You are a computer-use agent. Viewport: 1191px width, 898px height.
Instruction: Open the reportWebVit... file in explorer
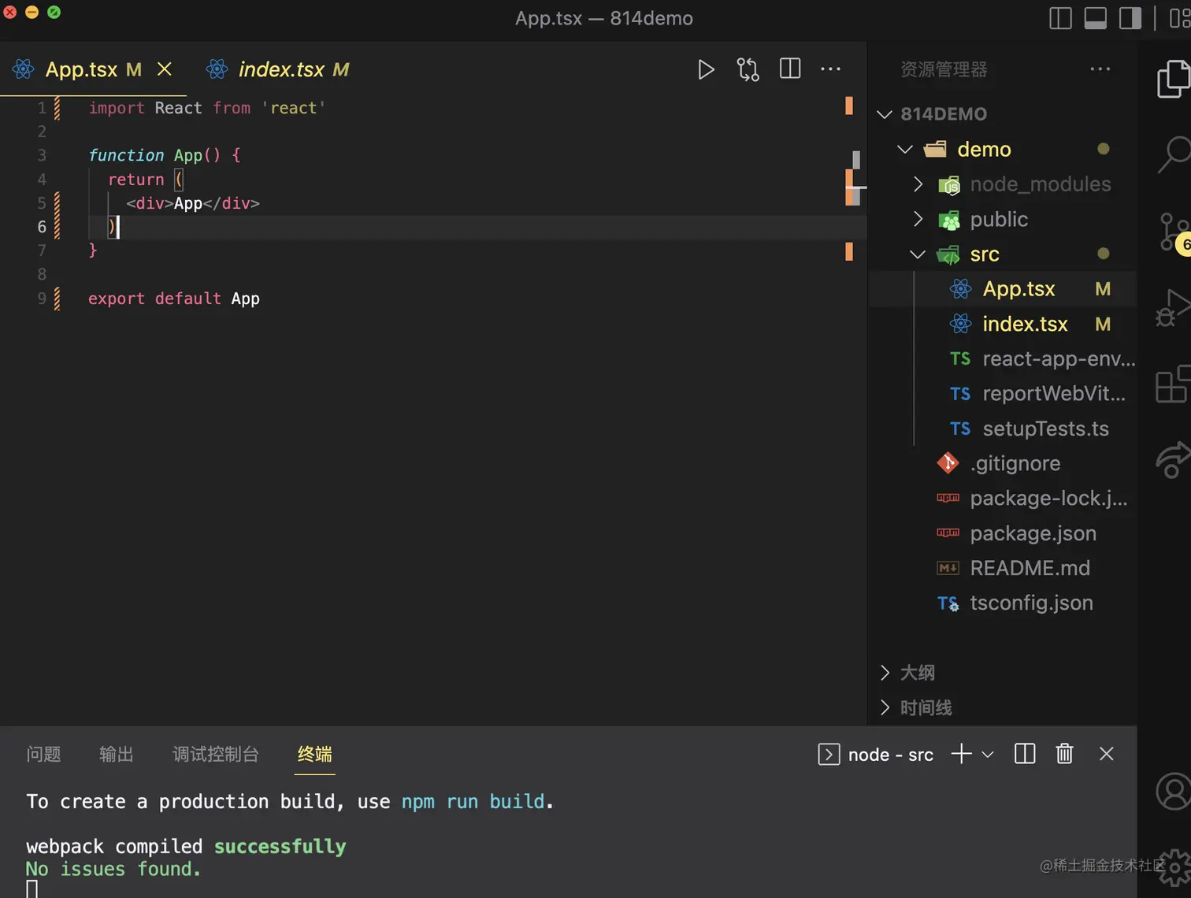coord(1003,394)
